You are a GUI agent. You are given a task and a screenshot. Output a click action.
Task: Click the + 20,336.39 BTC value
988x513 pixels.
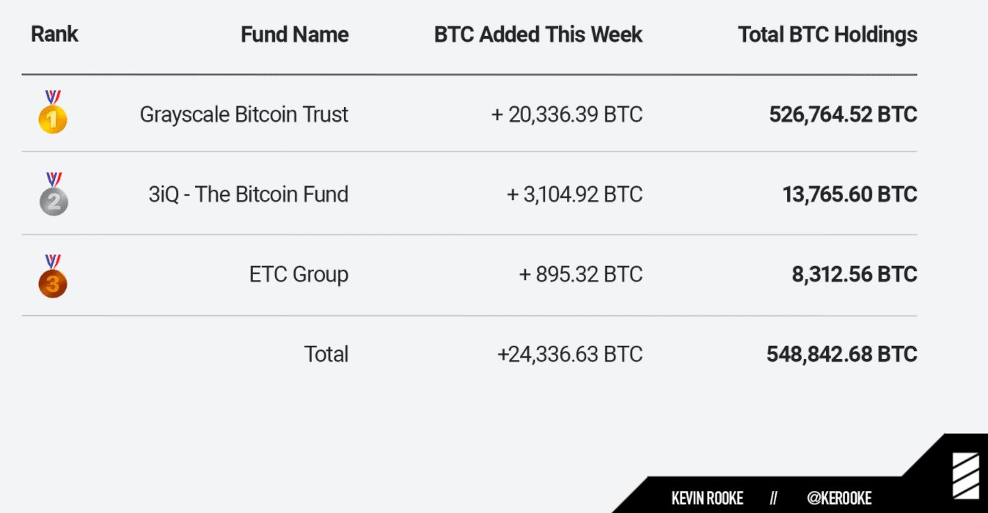point(567,114)
